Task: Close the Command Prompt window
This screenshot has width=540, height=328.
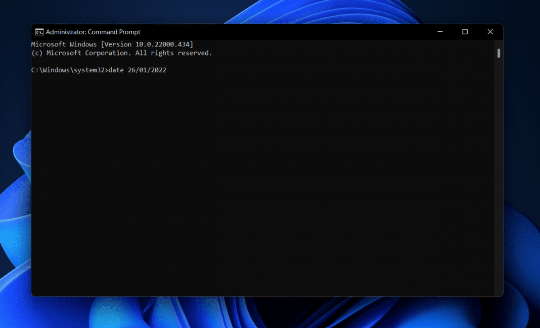Action: 490,32
